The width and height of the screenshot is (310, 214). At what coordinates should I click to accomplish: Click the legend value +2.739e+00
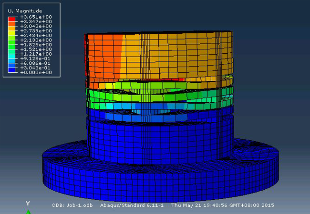[36, 31]
